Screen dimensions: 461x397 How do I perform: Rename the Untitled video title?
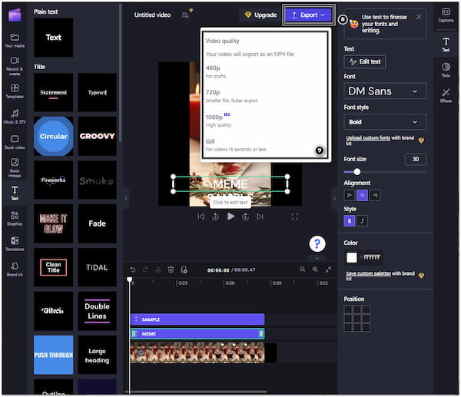[152, 15]
